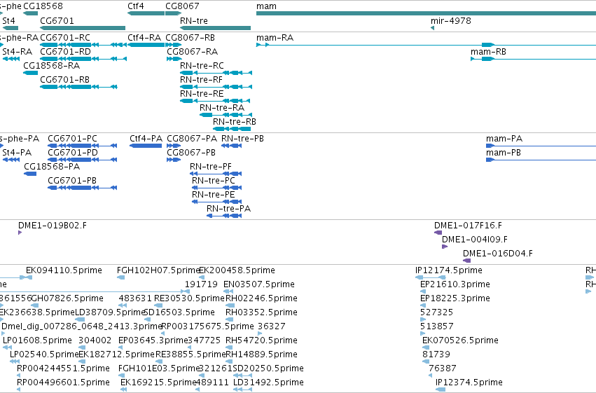Select EST EP18225.3prime
The height and width of the screenshot is (393, 596).
(423, 306)
